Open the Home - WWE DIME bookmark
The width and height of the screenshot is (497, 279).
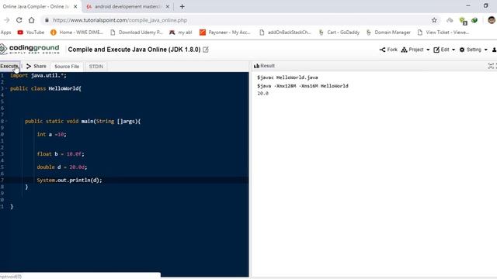tap(77, 33)
